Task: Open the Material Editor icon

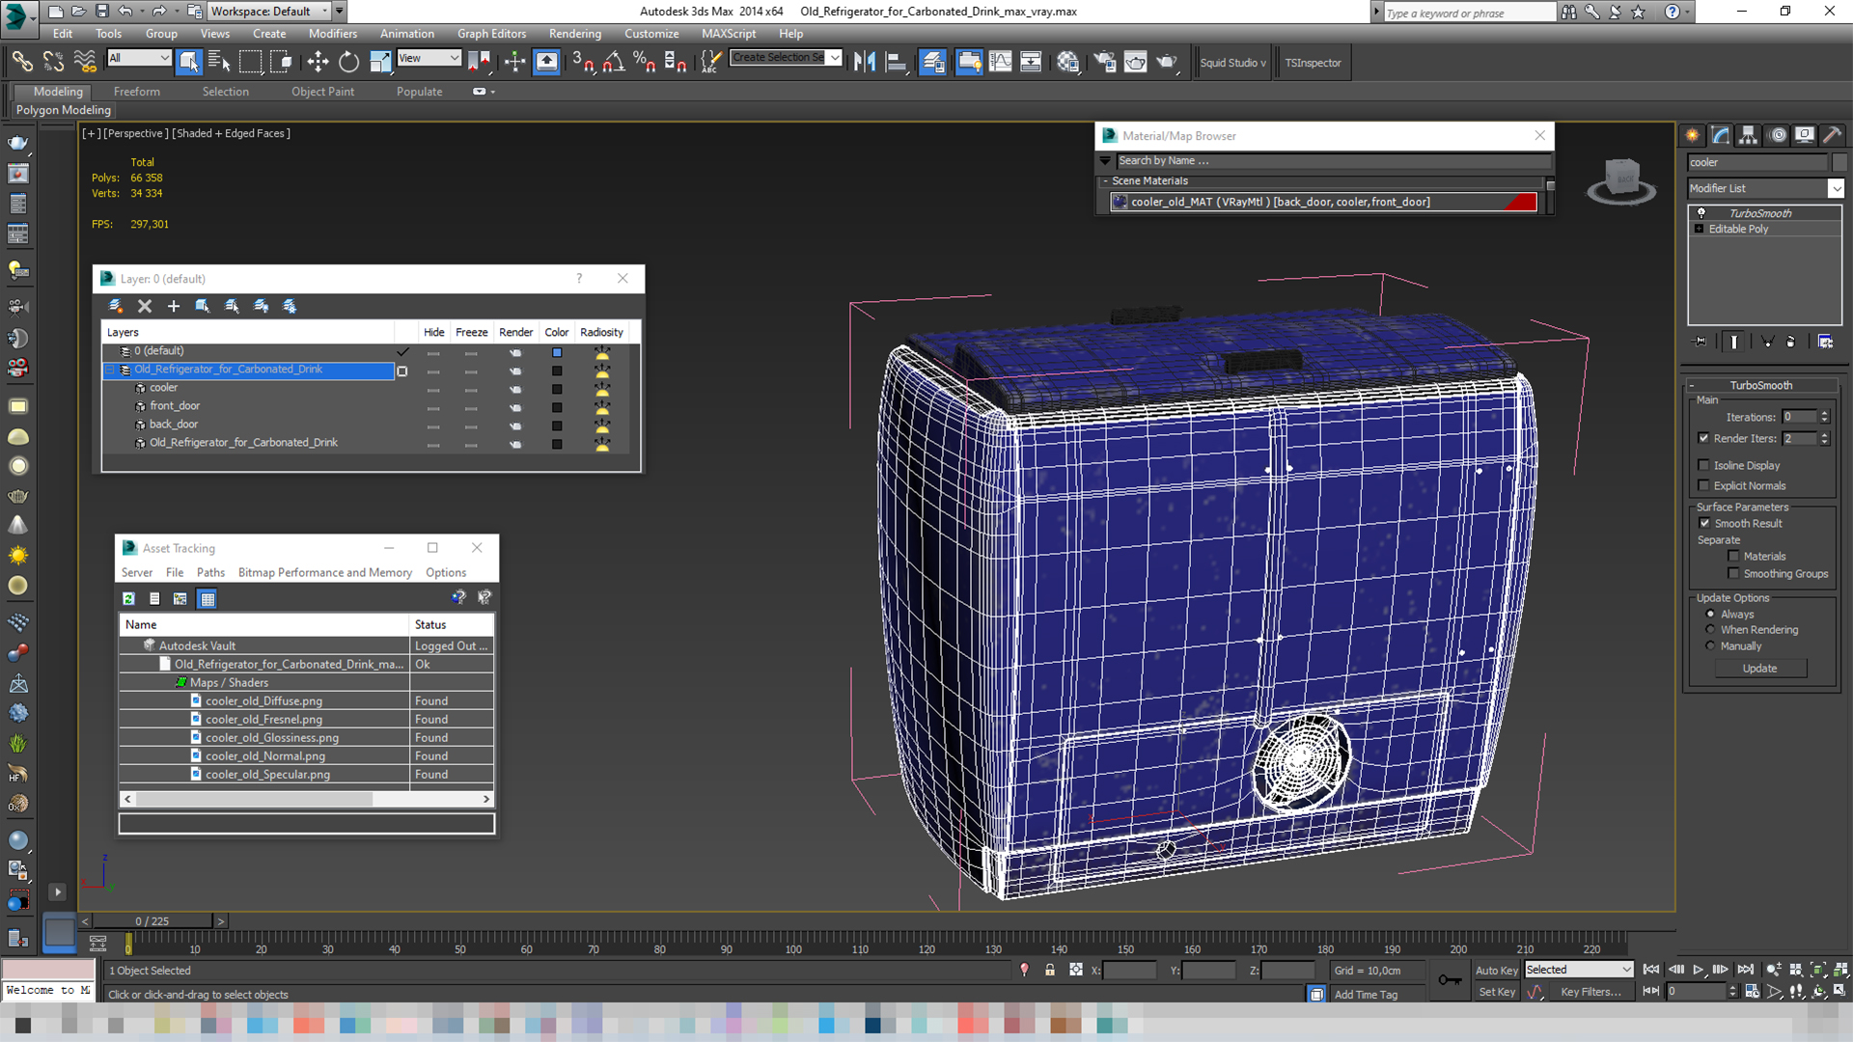Action: (x=1067, y=63)
